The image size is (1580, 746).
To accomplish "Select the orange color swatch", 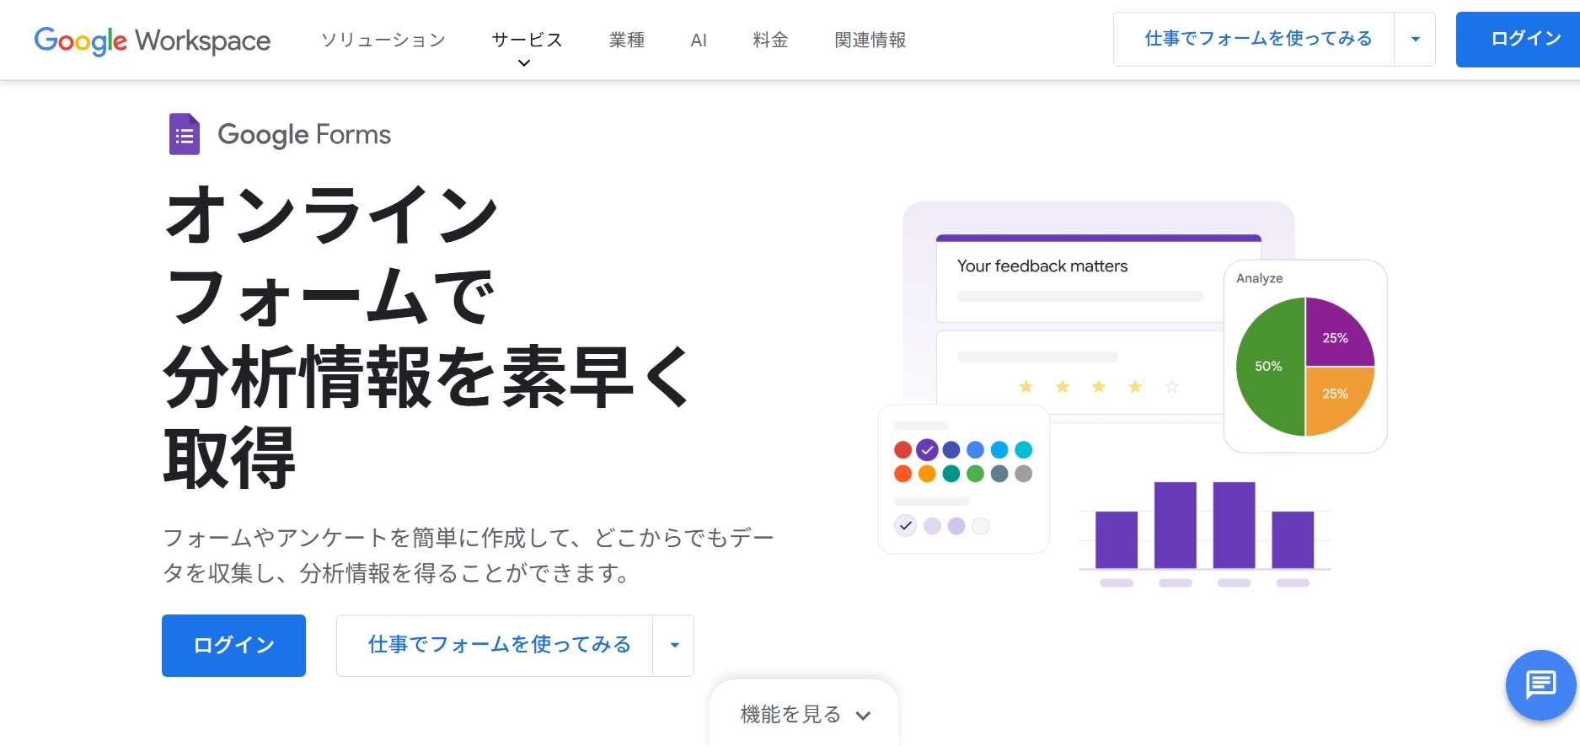I will tap(927, 474).
